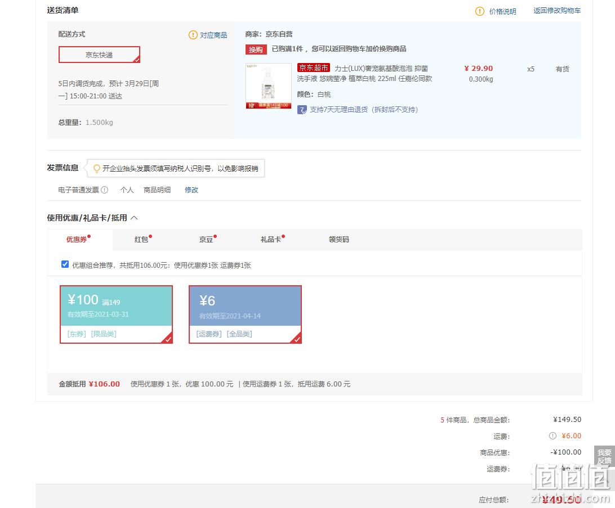Select 京东快递 delivery method

pos(99,55)
